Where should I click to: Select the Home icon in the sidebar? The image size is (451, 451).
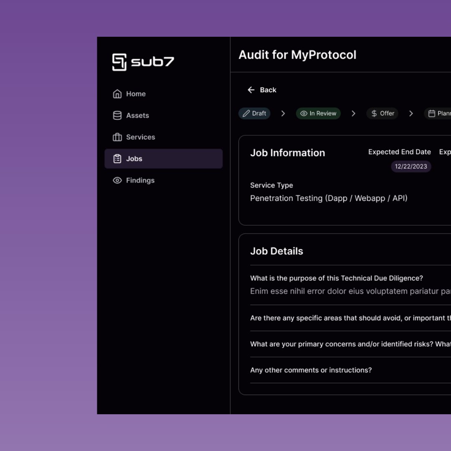click(x=117, y=94)
